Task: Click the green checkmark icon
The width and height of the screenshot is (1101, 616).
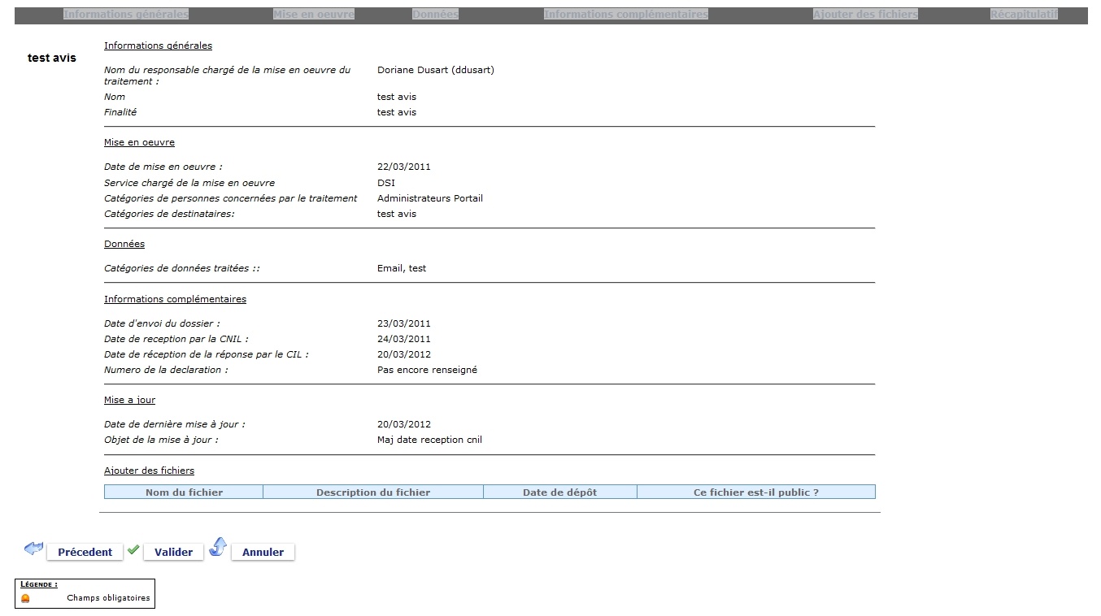Action: coord(133,549)
